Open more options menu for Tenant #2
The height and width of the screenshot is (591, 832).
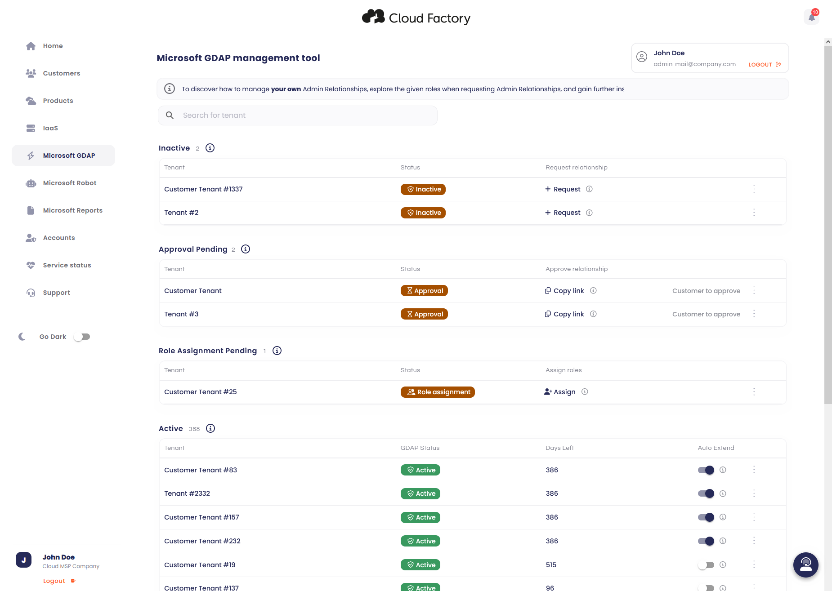click(x=754, y=213)
